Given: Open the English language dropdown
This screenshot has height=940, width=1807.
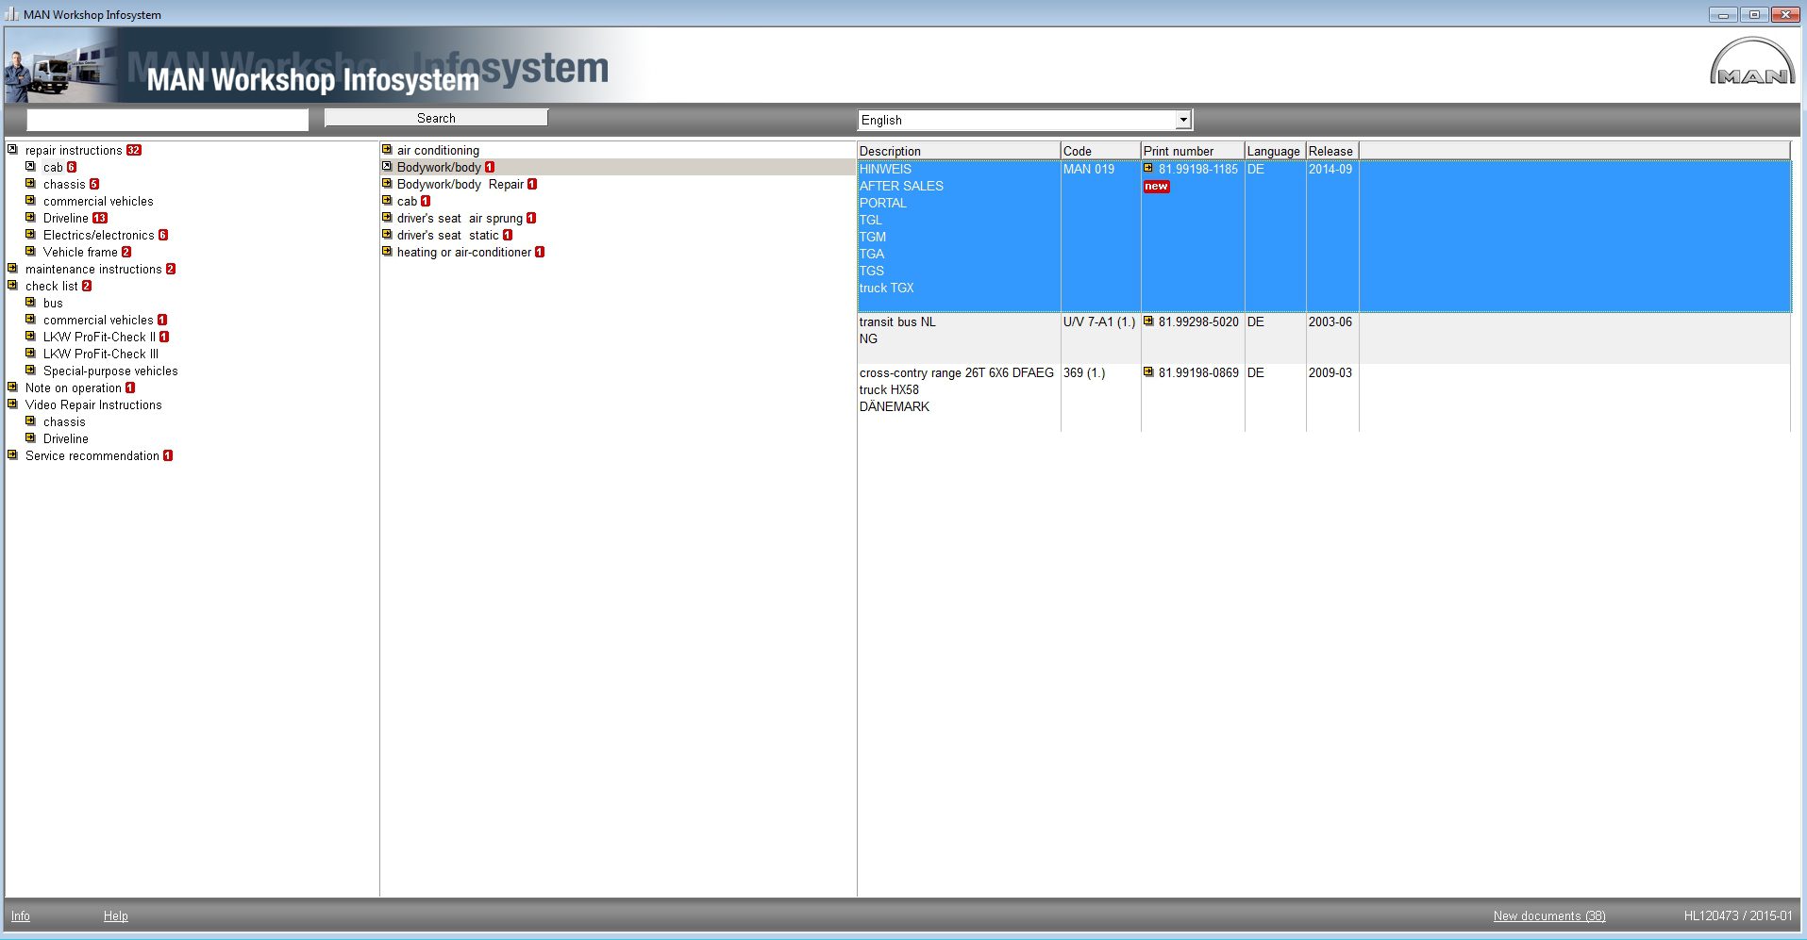Looking at the screenshot, I should (1183, 120).
